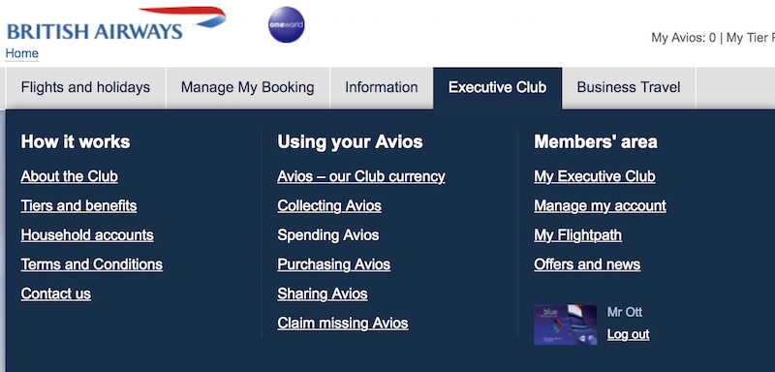Open Household accounts link

(87, 234)
